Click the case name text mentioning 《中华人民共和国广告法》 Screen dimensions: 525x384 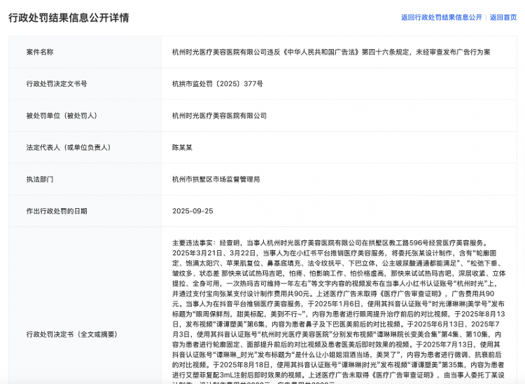point(341,52)
